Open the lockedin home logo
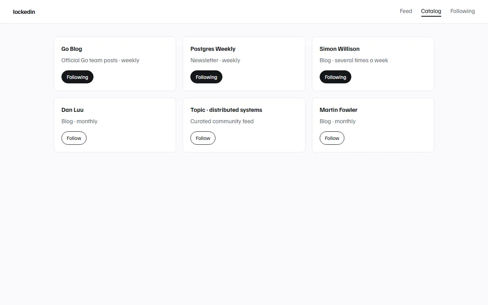This screenshot has width=488, height=305. click(x=24, y=12)
